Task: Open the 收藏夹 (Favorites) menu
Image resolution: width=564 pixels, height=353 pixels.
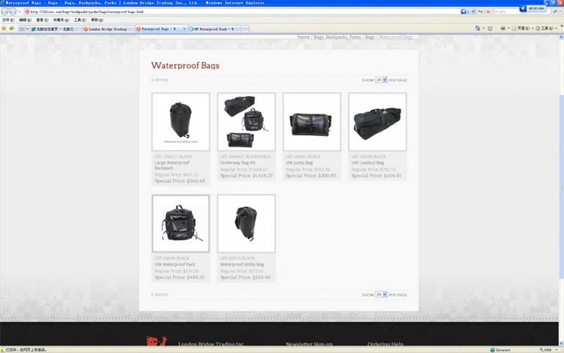Action: click(x=61, y=20)
